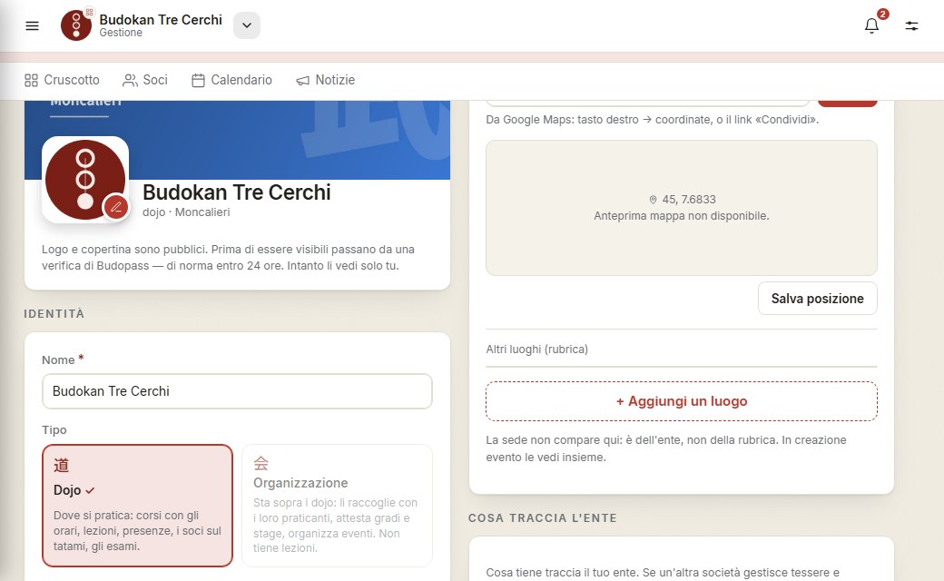Select the Dojo type option
This screenshot has height=581, width=944.
(137, 506)
